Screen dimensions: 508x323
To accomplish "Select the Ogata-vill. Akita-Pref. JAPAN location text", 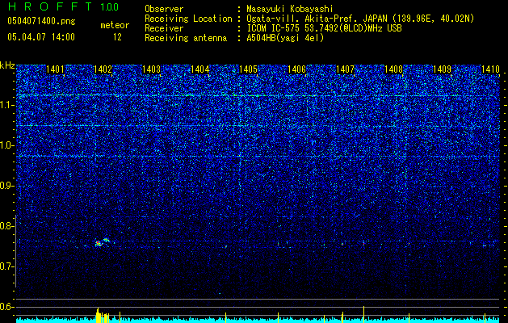I will [360, 19].
